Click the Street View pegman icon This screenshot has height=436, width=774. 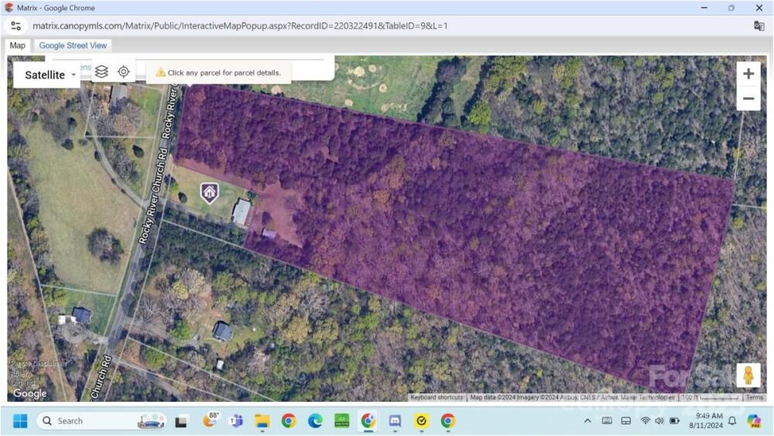click(x=748, y=376)
